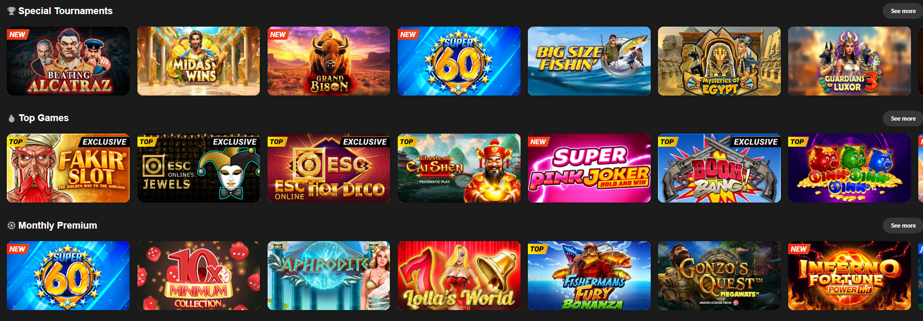Viewport: 923px width, 321px height.
Task: Select Grand Bison slot thumbnail
Action: pos(329,61)
